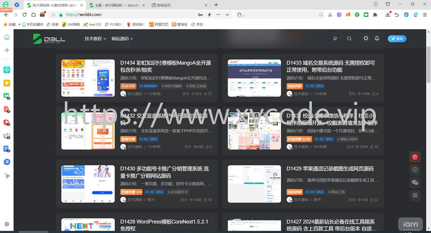Open the 百度 bookmark
Image resolution: width=431 pixels, height=233 pixels.
pos(52,24)
